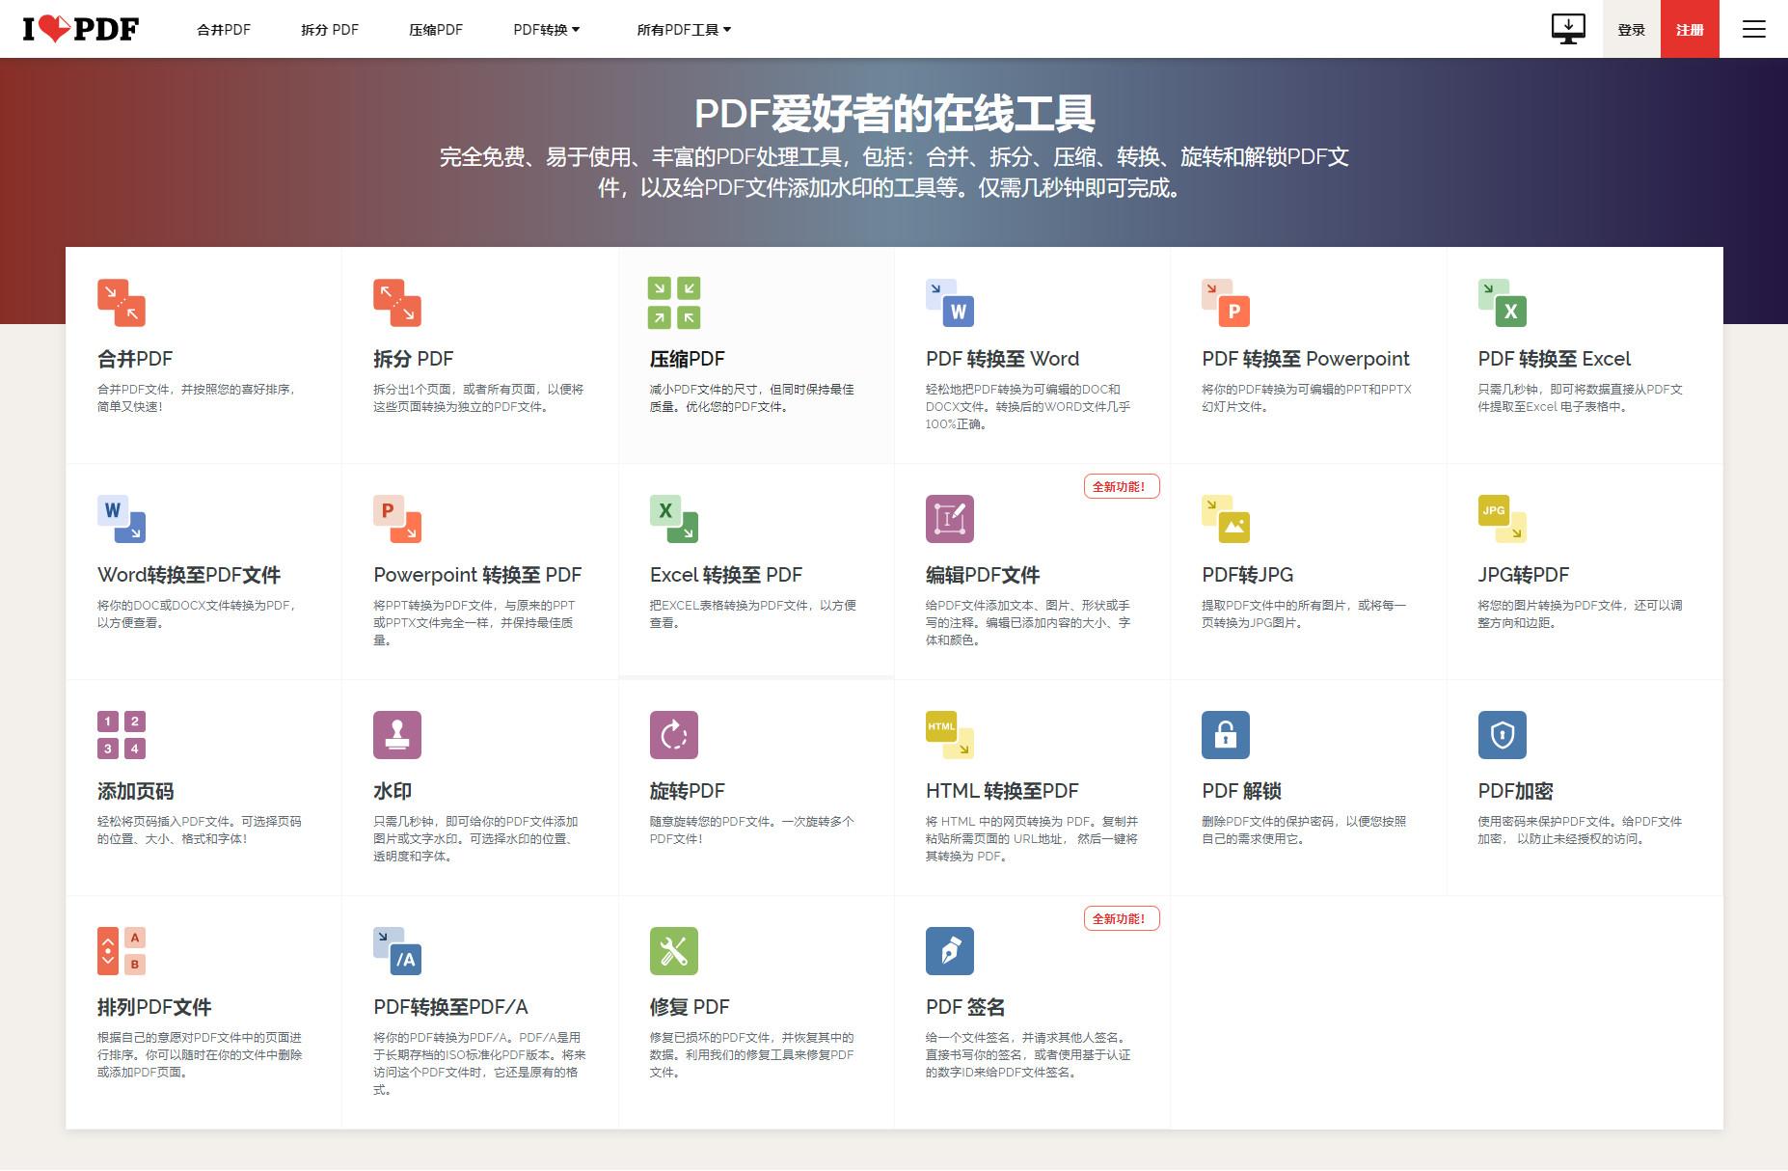Screen dimensions: 1788x1171
Task: Open the 水印 watermark stamp icon
Action: point(397,735)
